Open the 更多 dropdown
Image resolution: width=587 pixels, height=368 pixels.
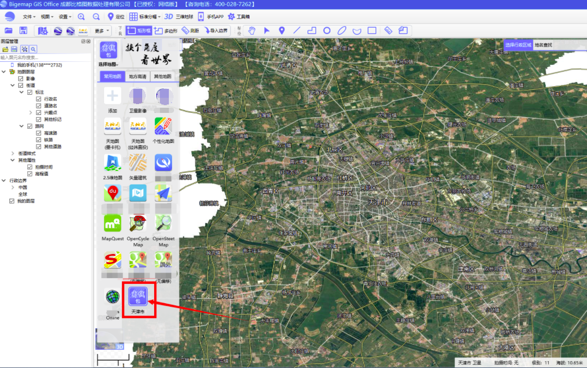click(102, 31)
